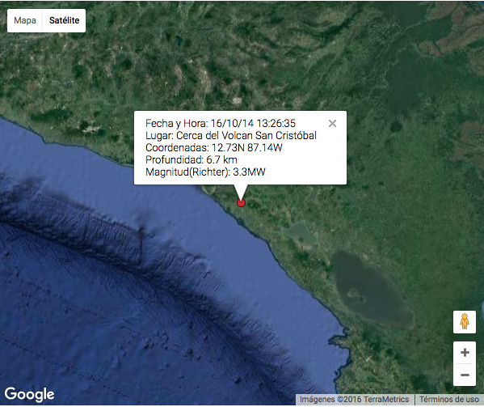The image size is (484, 407).
Task: Click the Imágenes ©2016 TerraMetrics attribution
Action: (x=355, y=399)
